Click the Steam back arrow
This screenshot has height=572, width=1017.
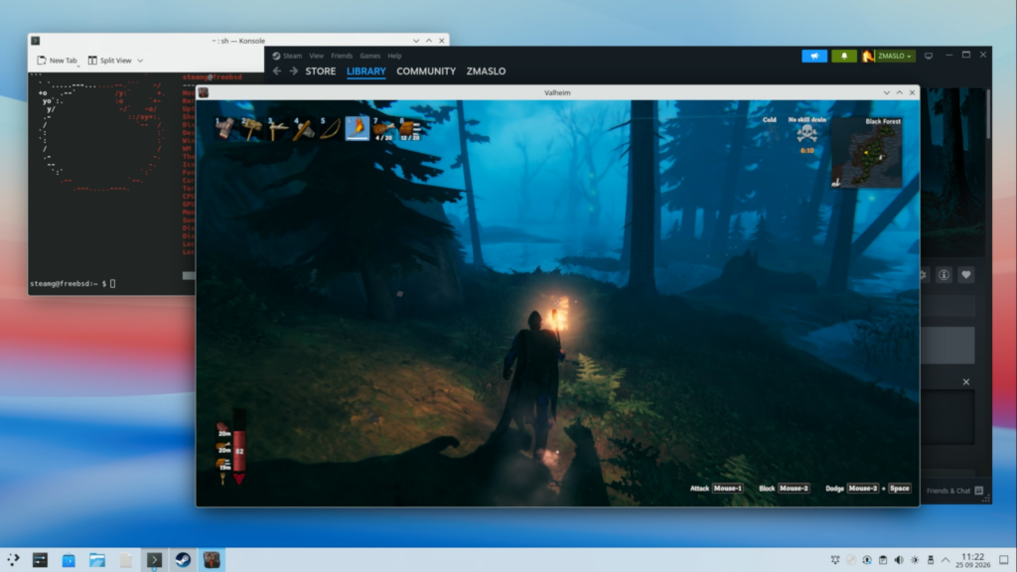click(277, 71)
